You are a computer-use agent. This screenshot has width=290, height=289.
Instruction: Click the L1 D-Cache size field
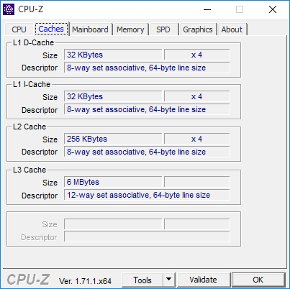pyautogui.click(x=113, y=55)
